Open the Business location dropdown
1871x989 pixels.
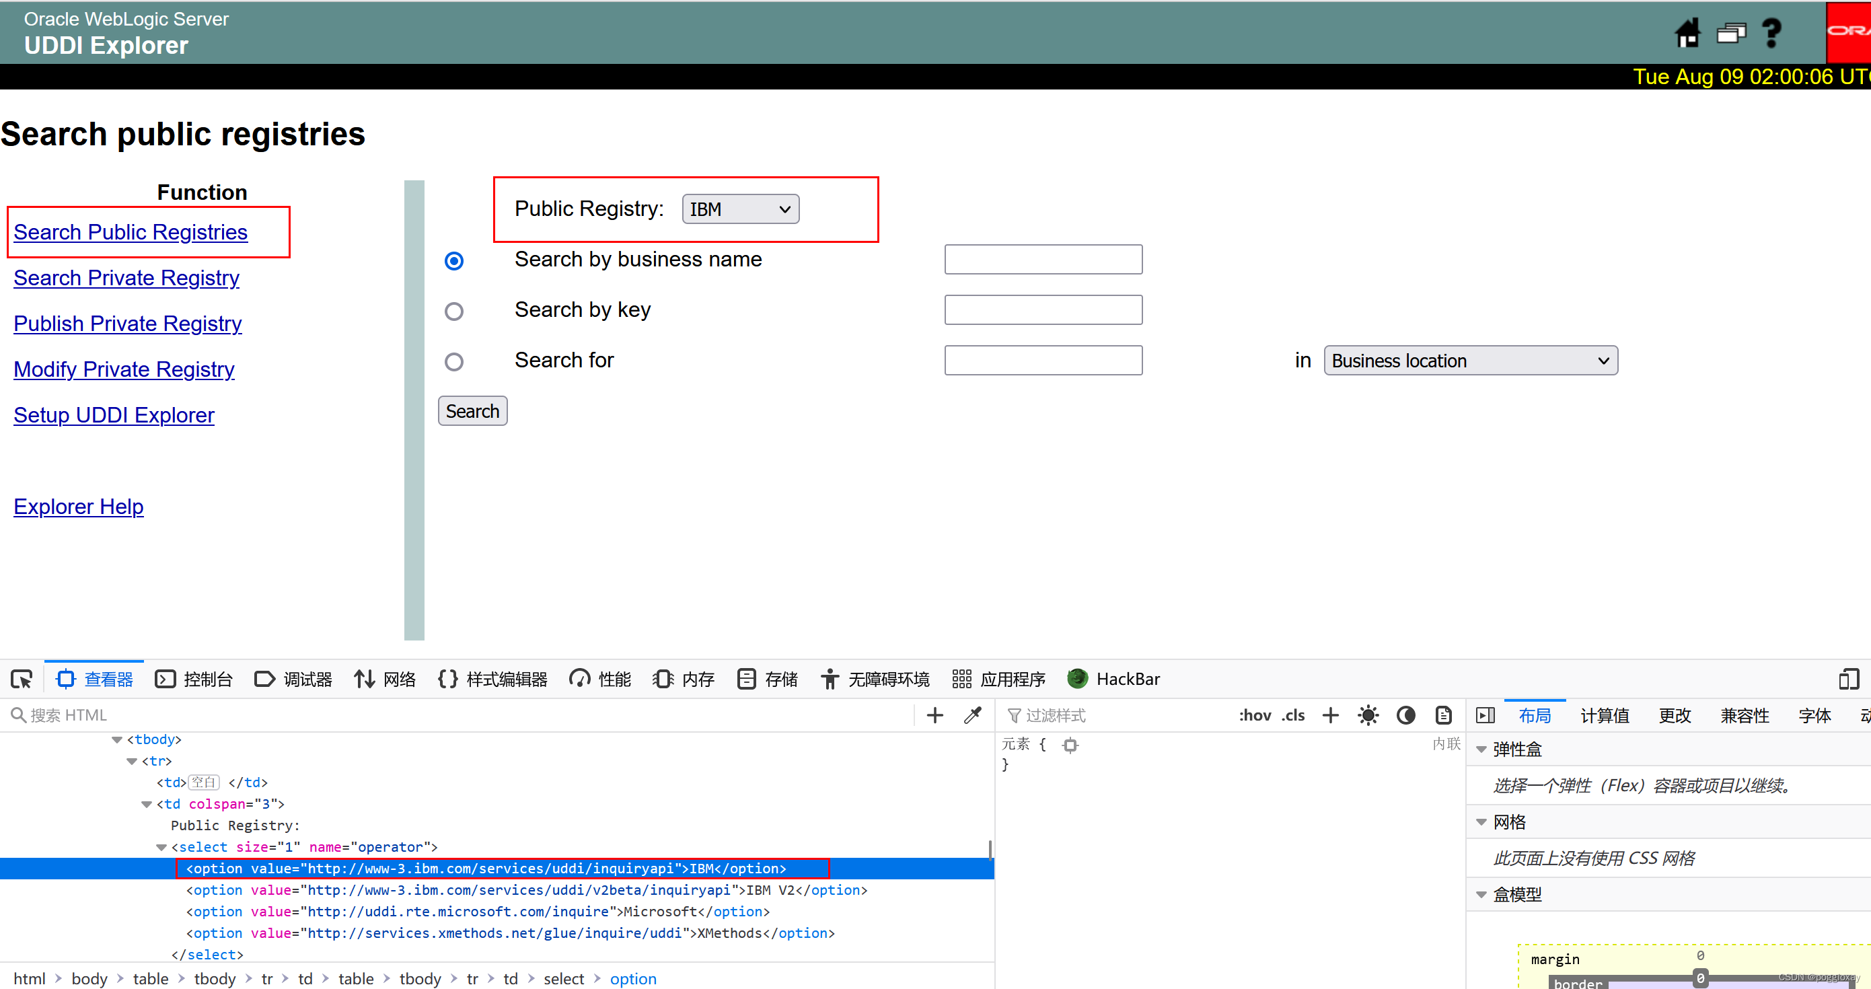[1470, 360]
